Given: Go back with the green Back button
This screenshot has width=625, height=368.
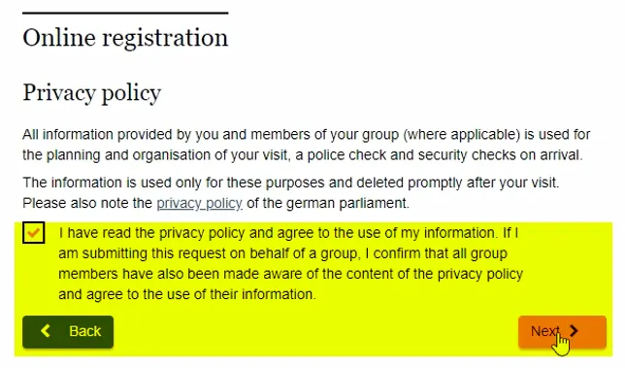Looking at the screenshot, I should 68,332.
